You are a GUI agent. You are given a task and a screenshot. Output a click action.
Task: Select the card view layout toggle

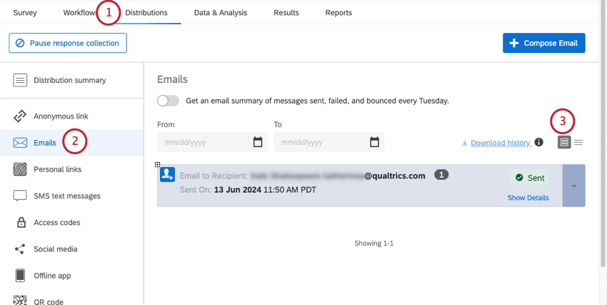[564, 142]
